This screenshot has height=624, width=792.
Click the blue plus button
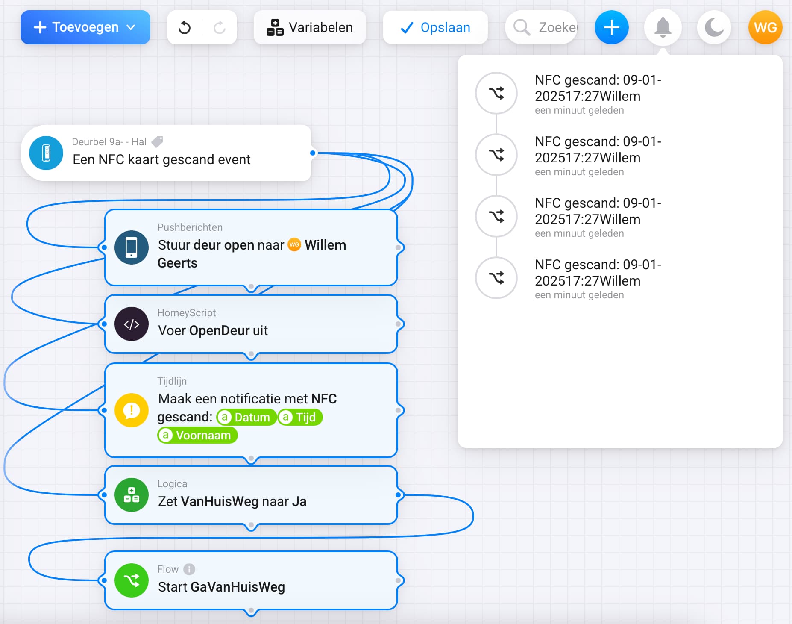(x=612, y=27)
